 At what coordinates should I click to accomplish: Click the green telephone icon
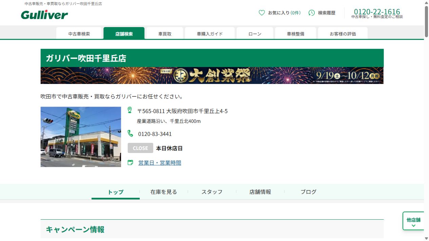click(x=130, y=133)
